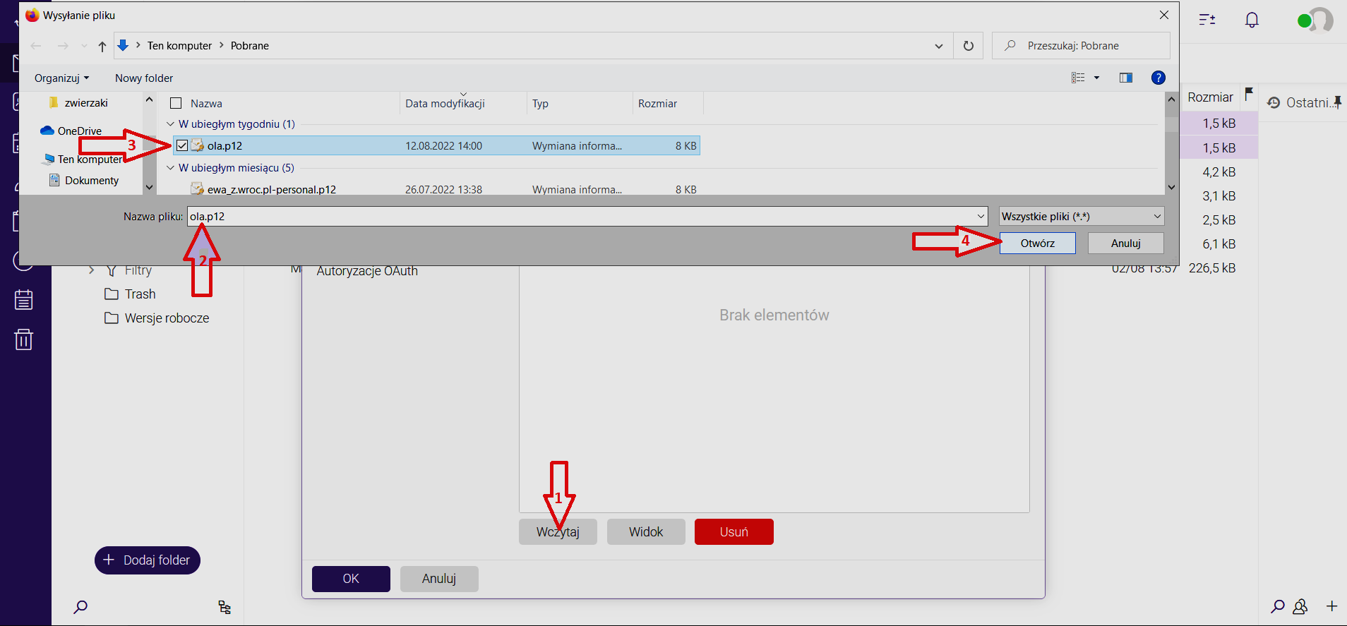Toggle the preview pane icon
1347x626 pixels.
click(1125, 78)
